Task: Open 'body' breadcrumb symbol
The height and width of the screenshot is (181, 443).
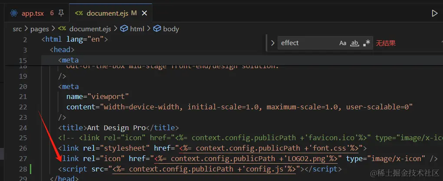Action: [171, 29]
